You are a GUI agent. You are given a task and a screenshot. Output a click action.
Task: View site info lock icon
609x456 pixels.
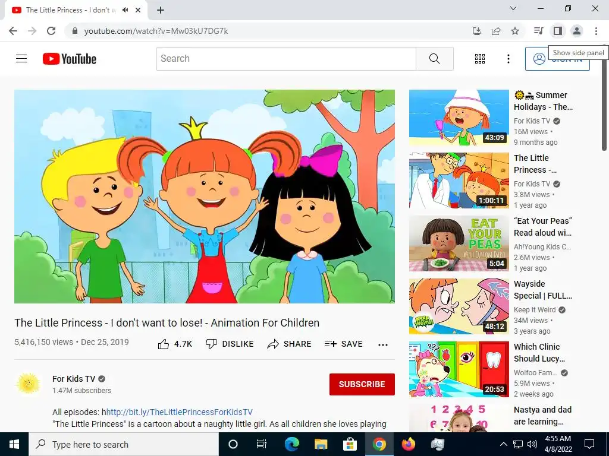tap(75, 31)
